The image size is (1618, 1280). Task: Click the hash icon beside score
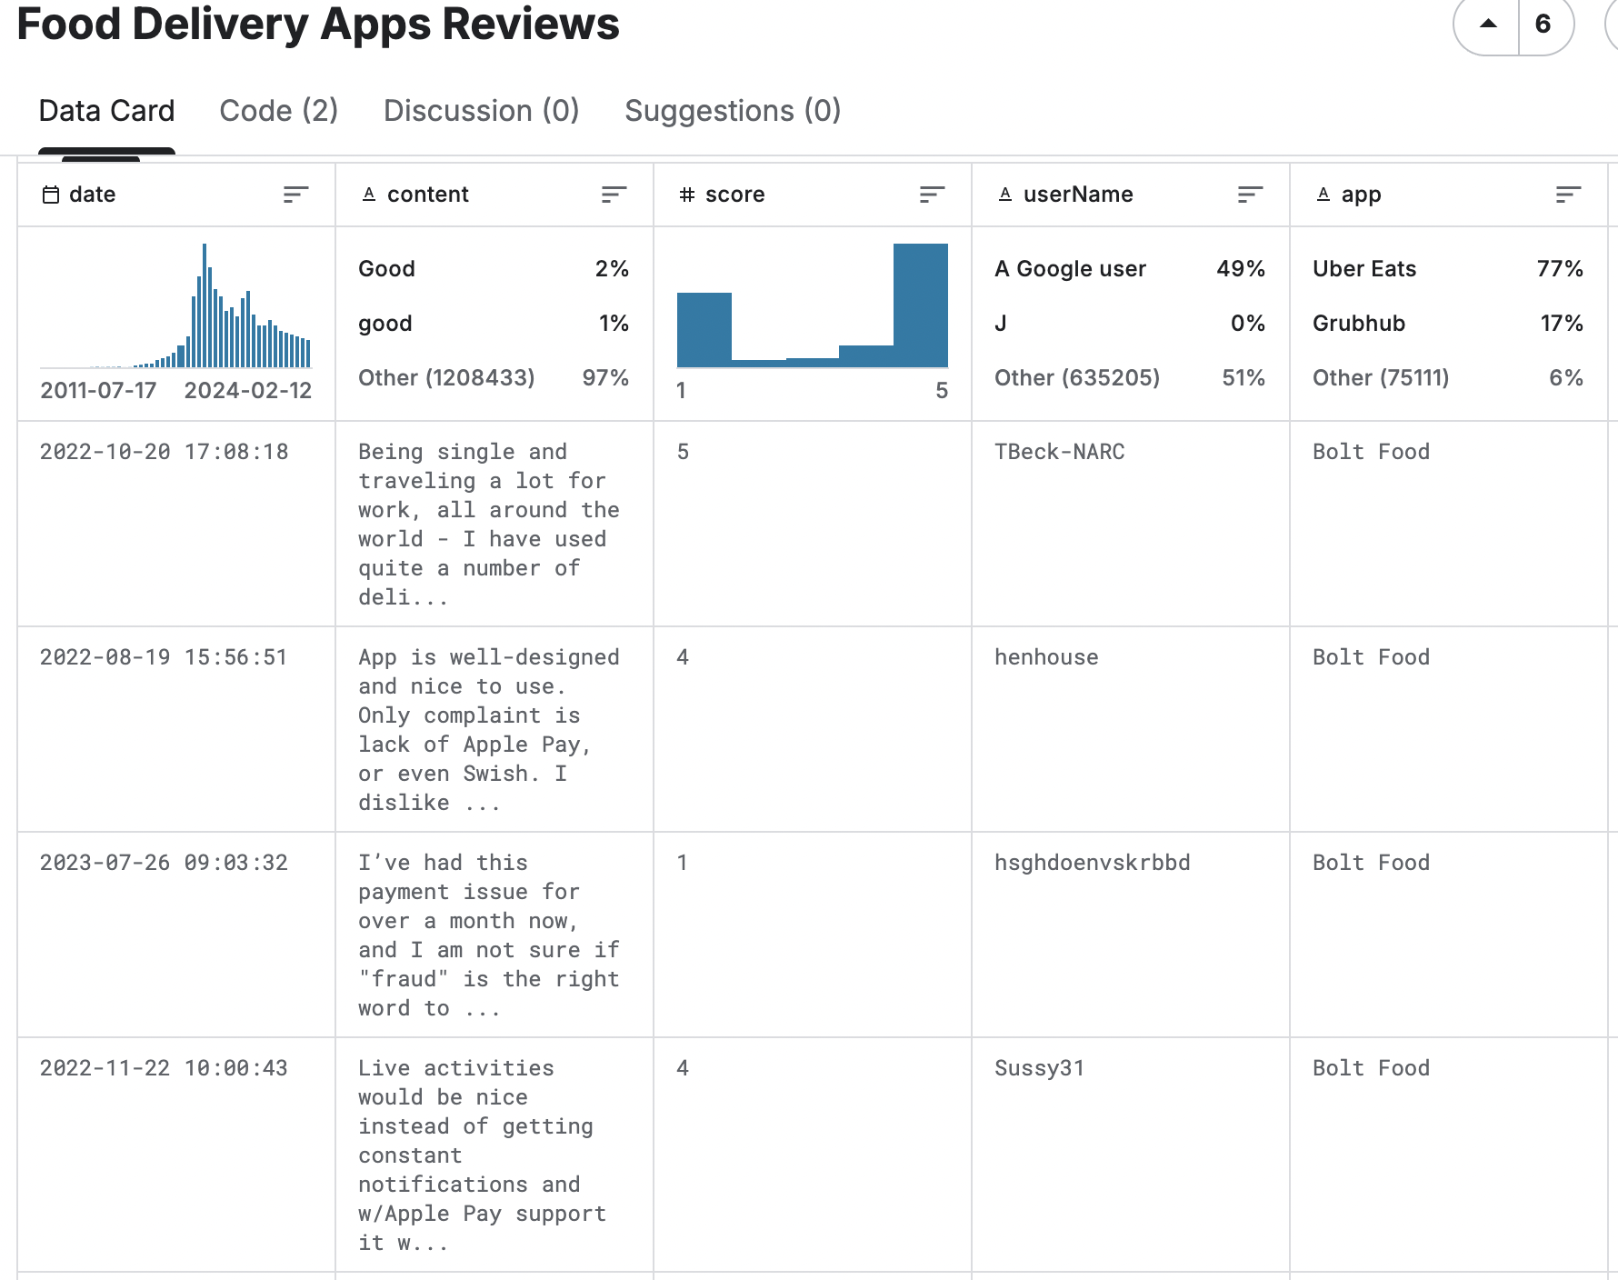tap(687, 195)
